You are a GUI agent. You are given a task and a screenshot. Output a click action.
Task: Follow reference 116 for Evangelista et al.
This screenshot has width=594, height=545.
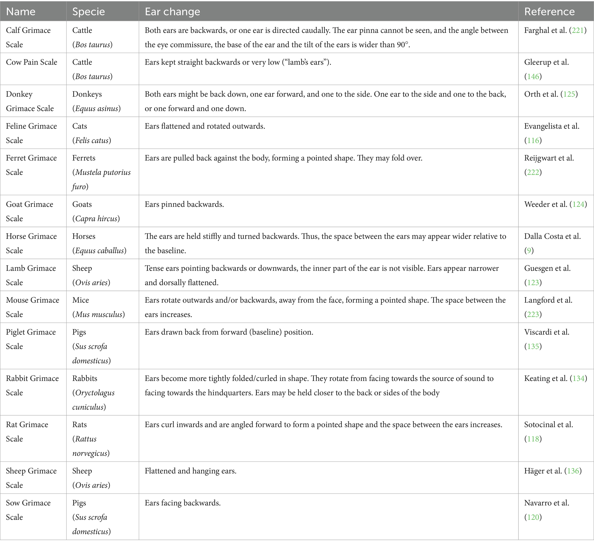click(x=533, y=140)
